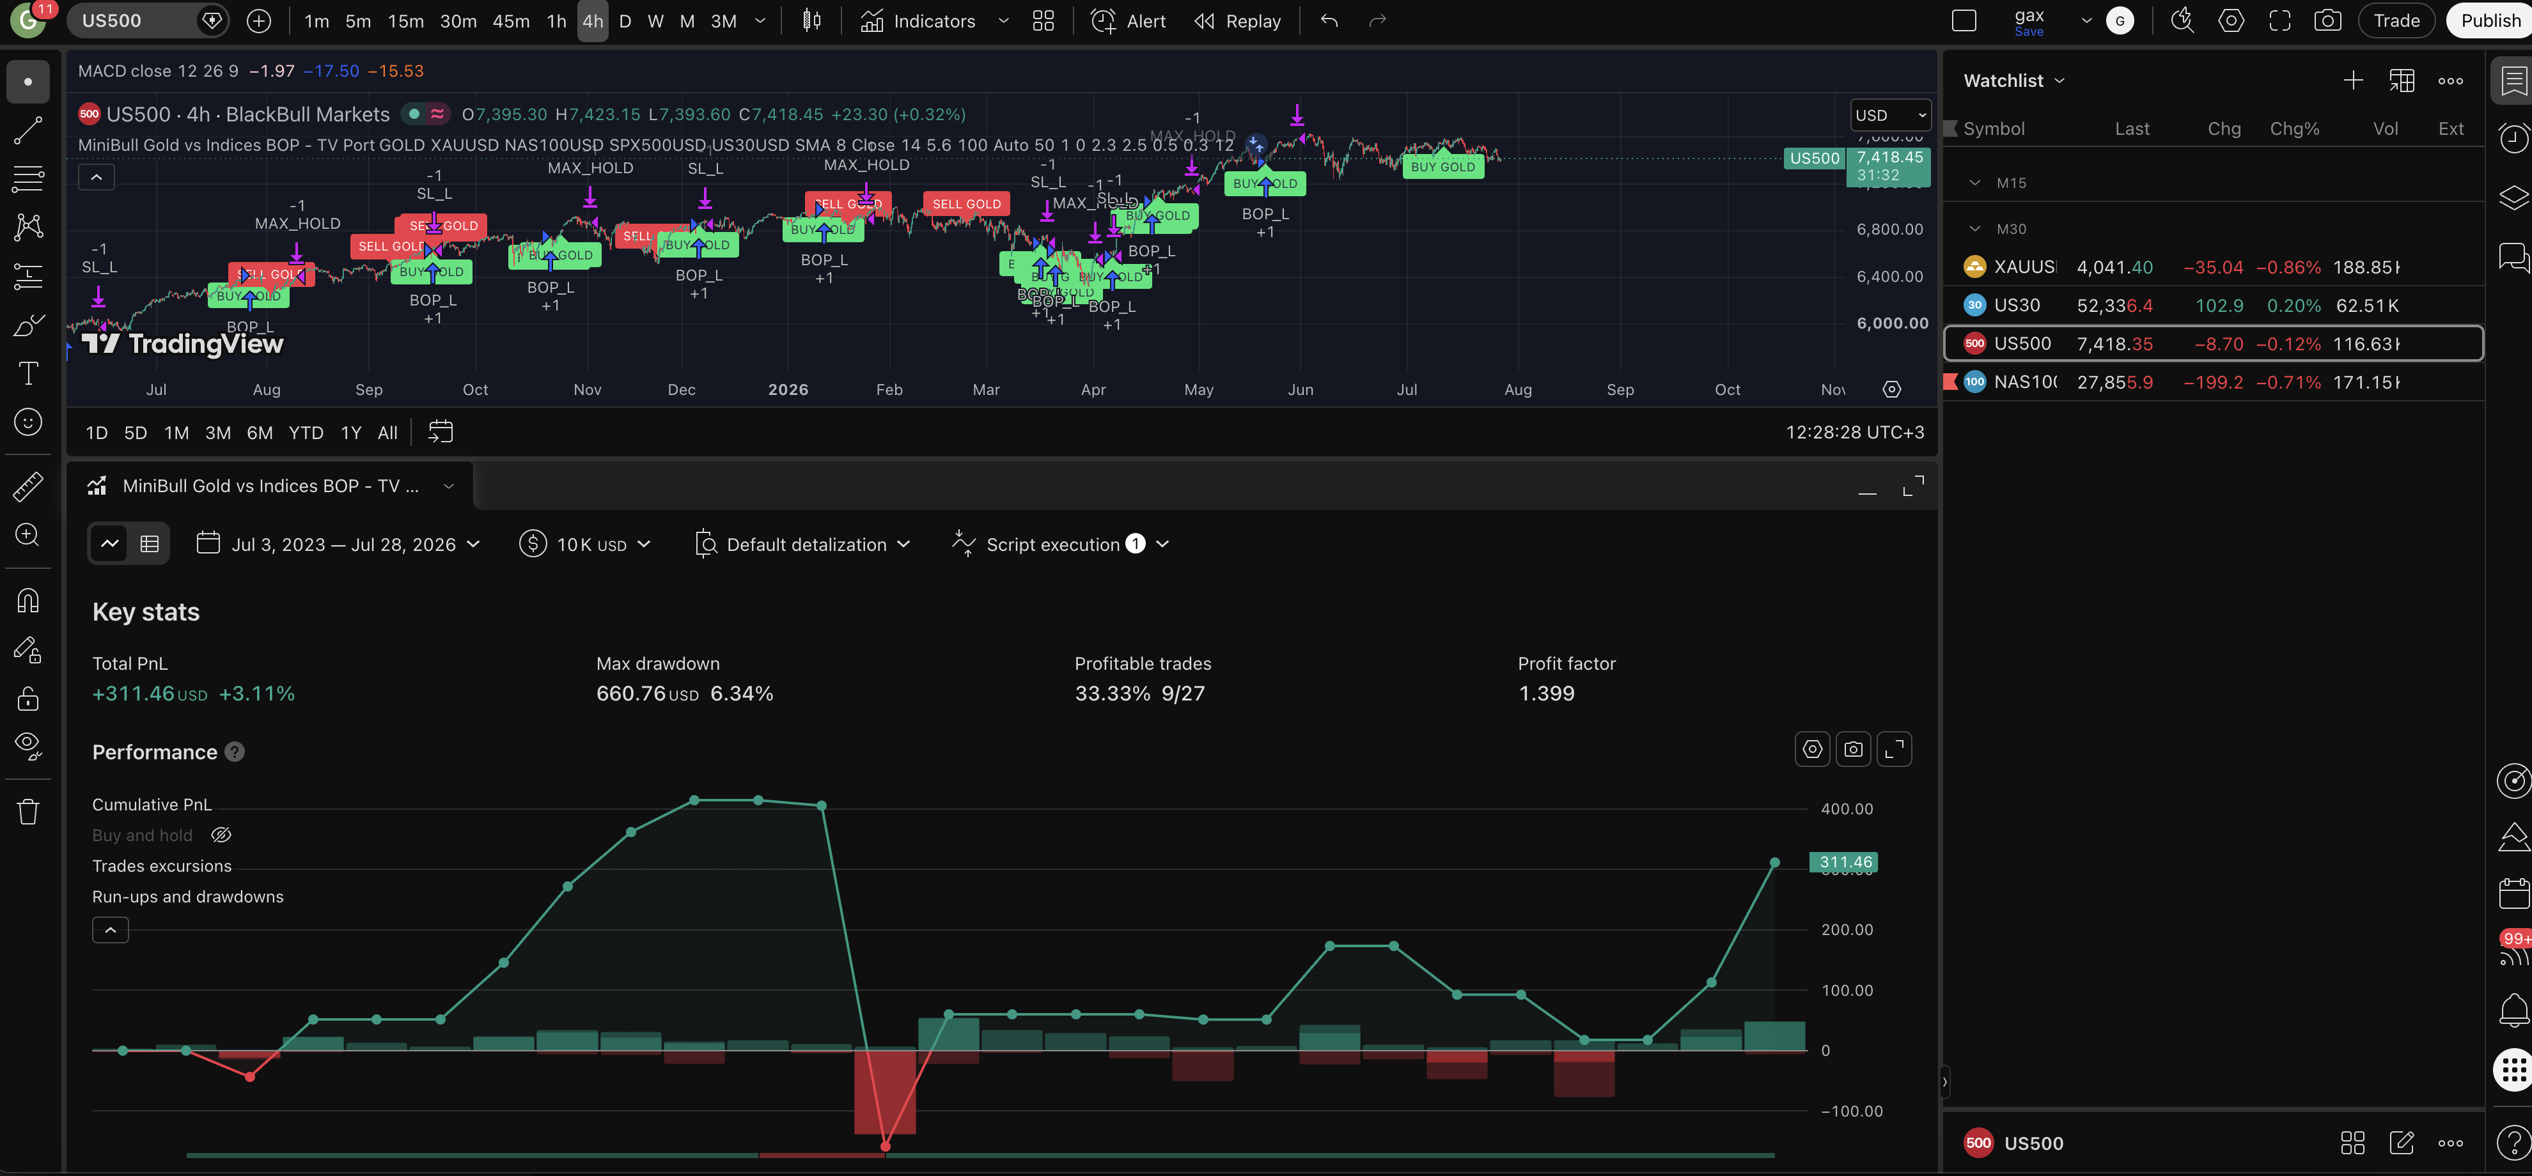Create an Alert from the toolbar
The image size is (2532, 1176).
coord(1129,20)
